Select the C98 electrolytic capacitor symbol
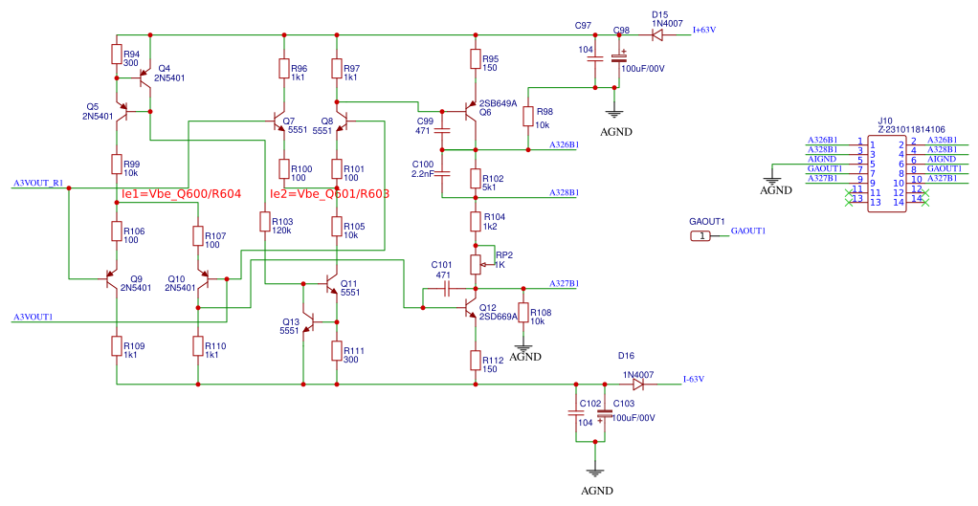Screen dimensions: 978x506 click(x=619, y=58)
